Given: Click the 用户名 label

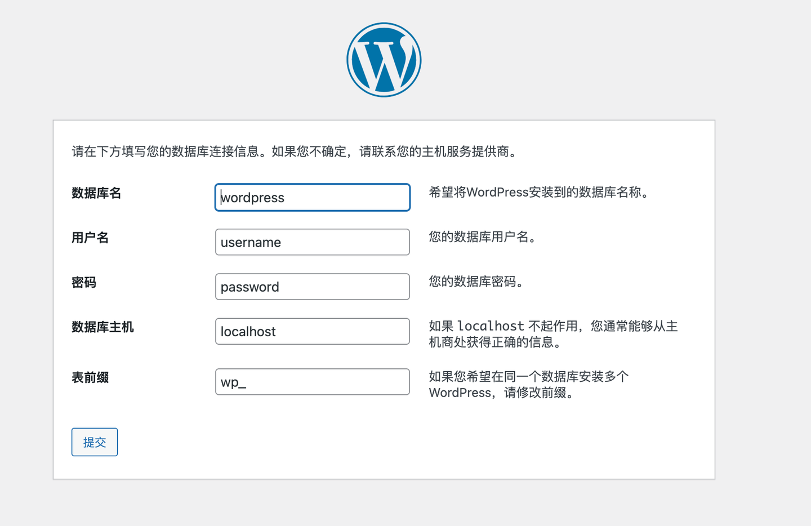Looking at the screenshot, I should point(90,238).
